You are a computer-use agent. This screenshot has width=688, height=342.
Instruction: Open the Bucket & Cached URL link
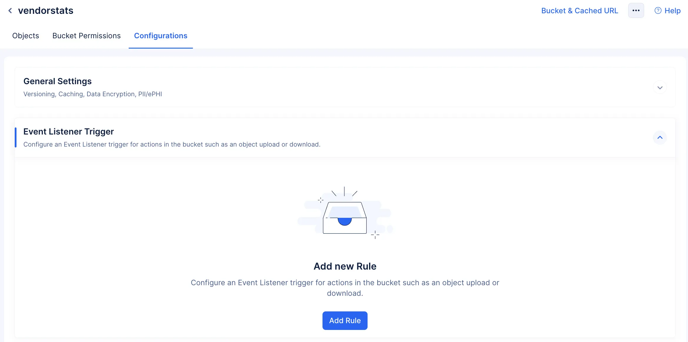(580, 11)
